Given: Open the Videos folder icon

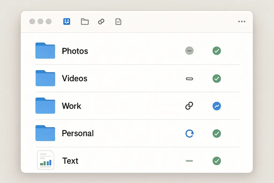Looking at the screenshot, I should coord(45,78).
